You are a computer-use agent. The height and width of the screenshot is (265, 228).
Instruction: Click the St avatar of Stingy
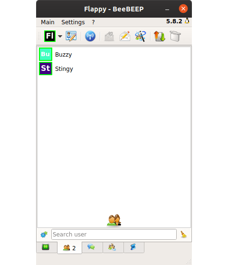pos(46,69)
